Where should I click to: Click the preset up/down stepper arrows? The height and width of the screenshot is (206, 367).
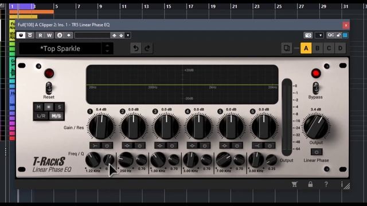[107, 49]
